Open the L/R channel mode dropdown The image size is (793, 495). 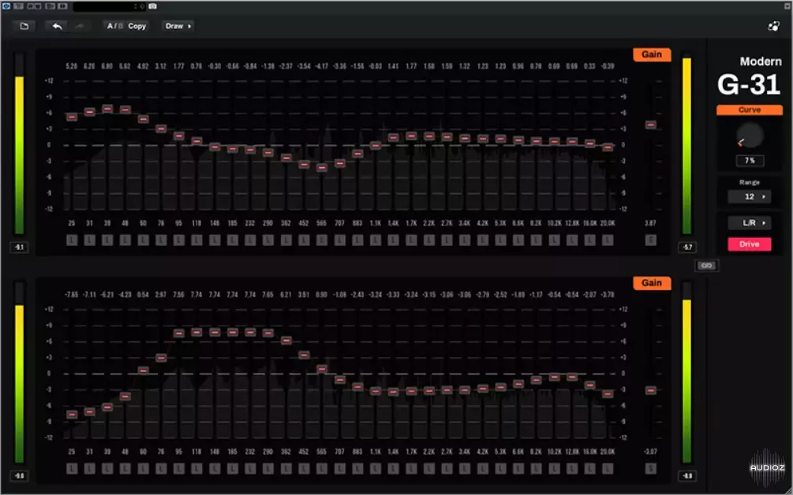point(750,223)
